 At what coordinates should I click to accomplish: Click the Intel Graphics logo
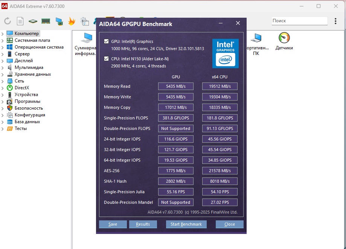225,53
